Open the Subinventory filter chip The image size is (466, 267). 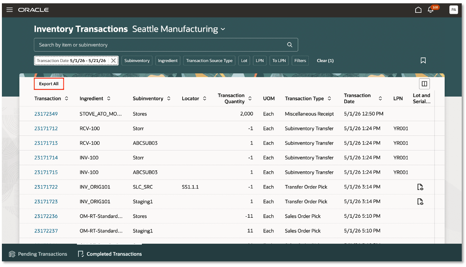tap(137, 61)
